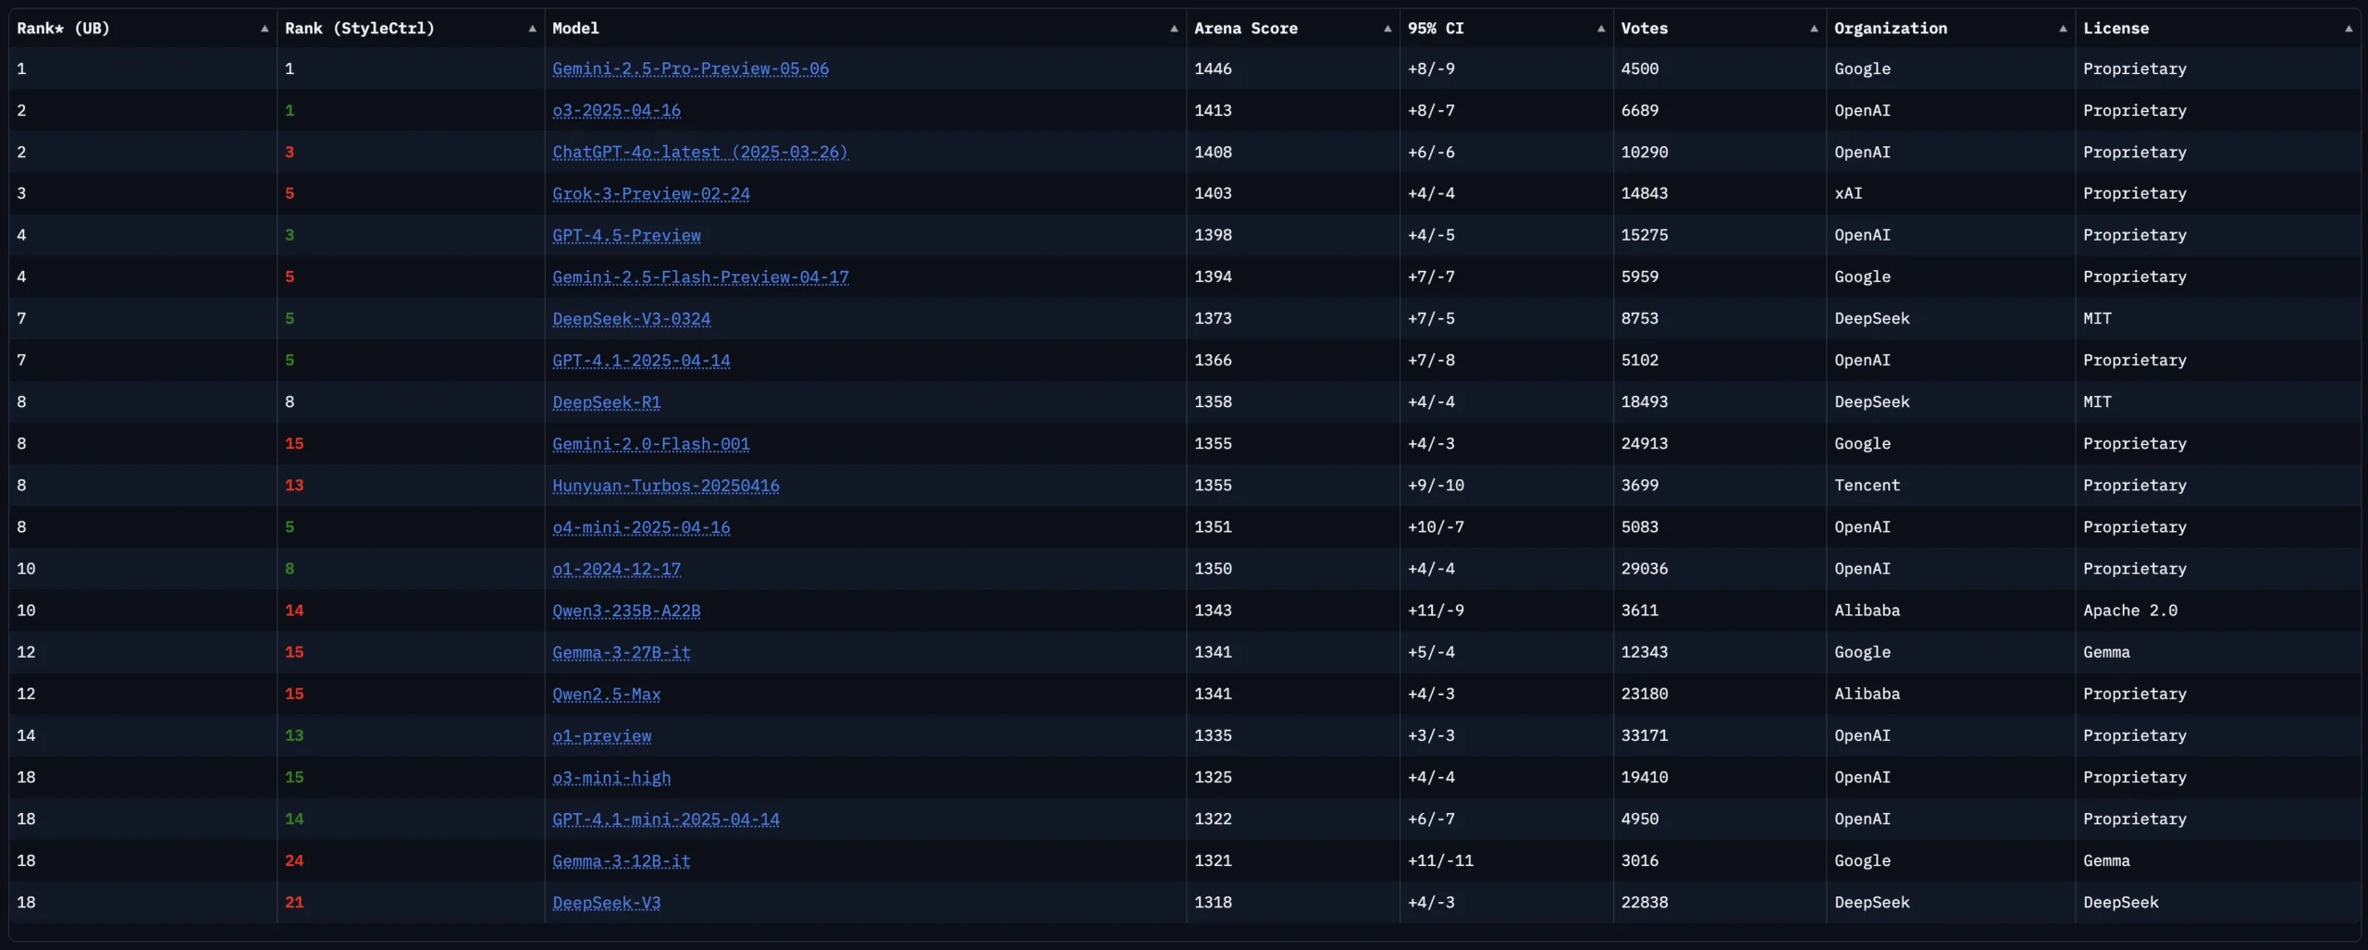This screenshot has width=2368, height=950.
Task: Open Gemini-2.0-Flash-001 model link
Action: (x=651, y=443)
